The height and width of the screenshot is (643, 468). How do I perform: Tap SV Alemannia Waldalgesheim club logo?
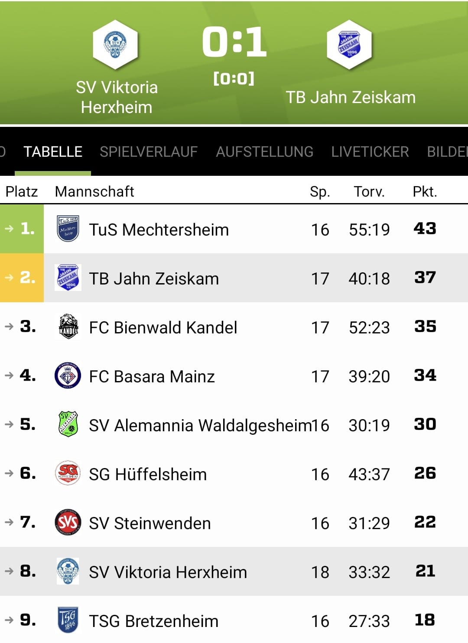[68, 424]
